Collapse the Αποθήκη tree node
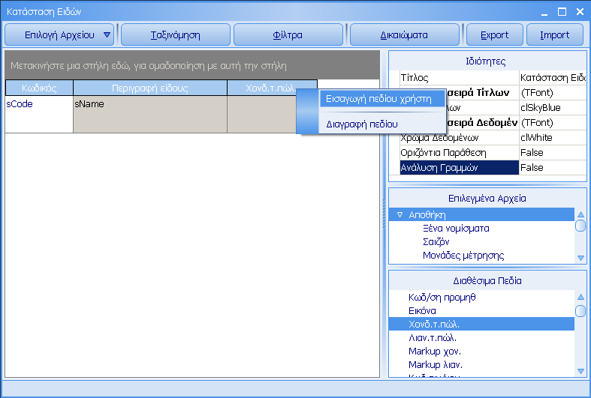Viewport: 591px width, 398px height. 400,215
